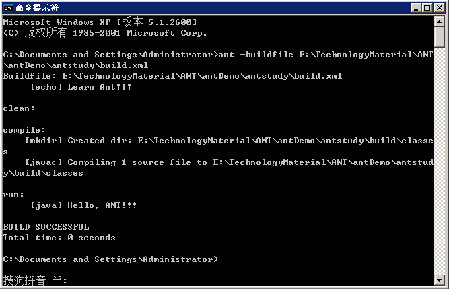Viewport: 449px width, 289px height.
Task: Click the clean: target label
Action: click(19, 108)
